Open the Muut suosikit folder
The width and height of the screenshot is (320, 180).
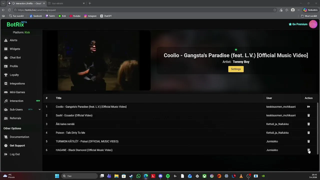click(x=309, y=16)
